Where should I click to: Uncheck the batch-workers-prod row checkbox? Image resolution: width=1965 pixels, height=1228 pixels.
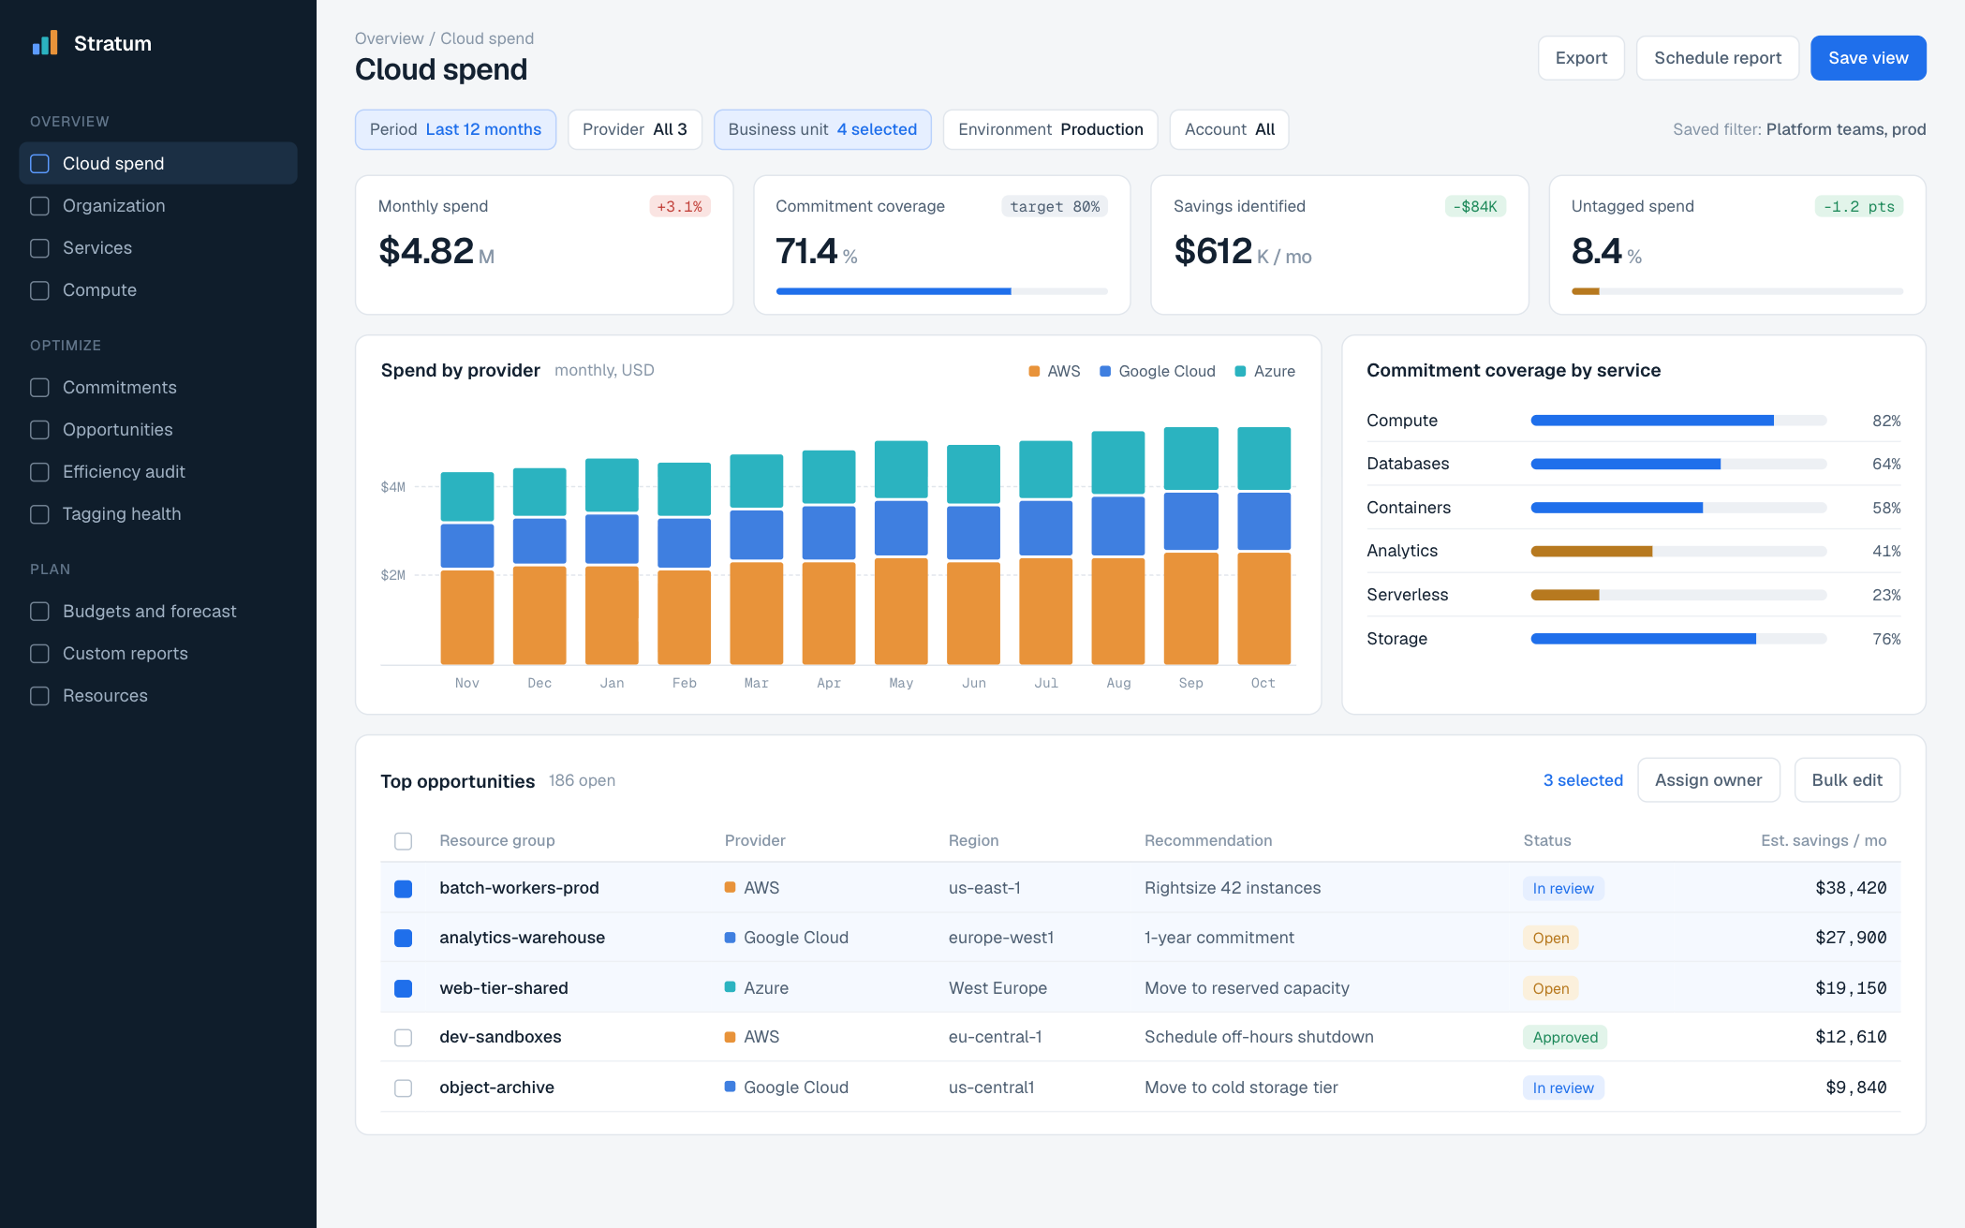click(404, 889)
